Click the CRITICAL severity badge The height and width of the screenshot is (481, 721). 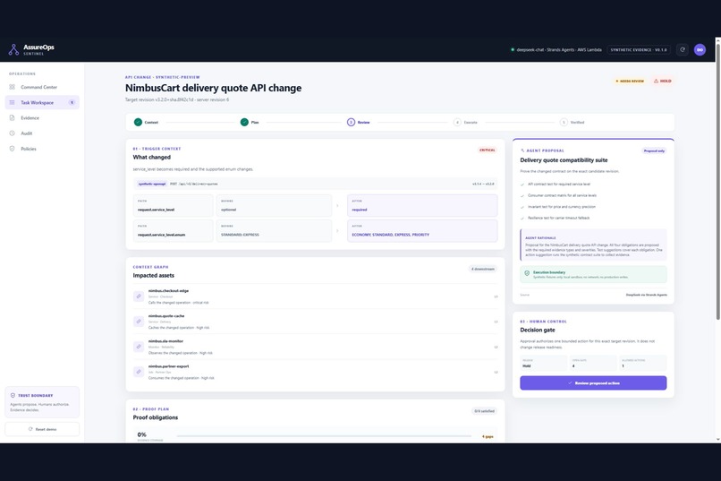pyautogui.click(x=488, y=150)
